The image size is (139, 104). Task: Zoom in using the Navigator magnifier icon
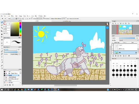(113, 23)
